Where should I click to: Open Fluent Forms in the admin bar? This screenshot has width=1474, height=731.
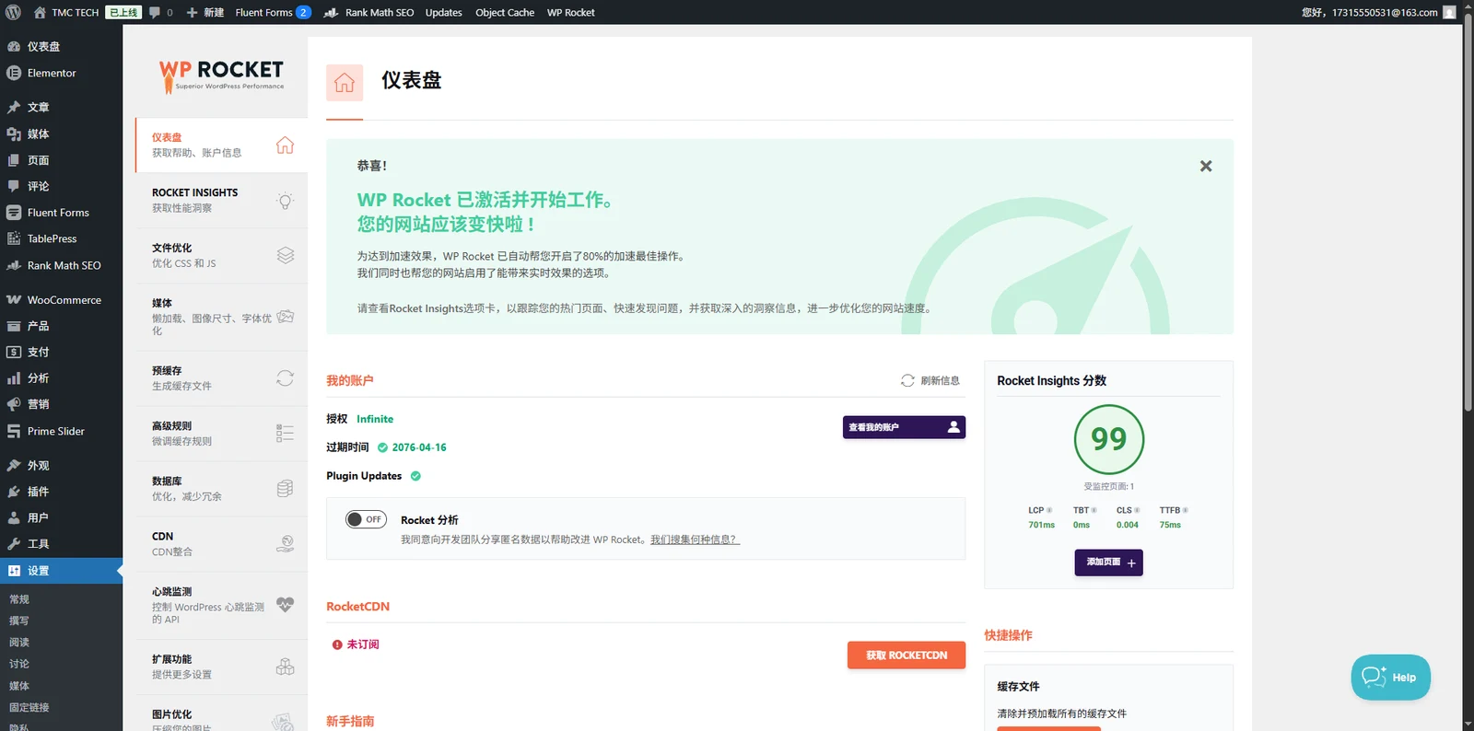point(273,13)
